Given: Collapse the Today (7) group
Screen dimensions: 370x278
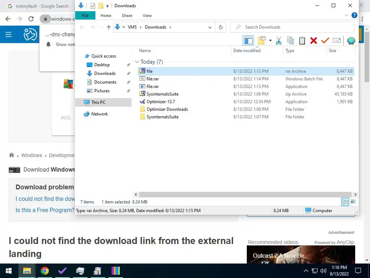Looking at the screenshot, I should pyautogui.click(x=137, y=62).
